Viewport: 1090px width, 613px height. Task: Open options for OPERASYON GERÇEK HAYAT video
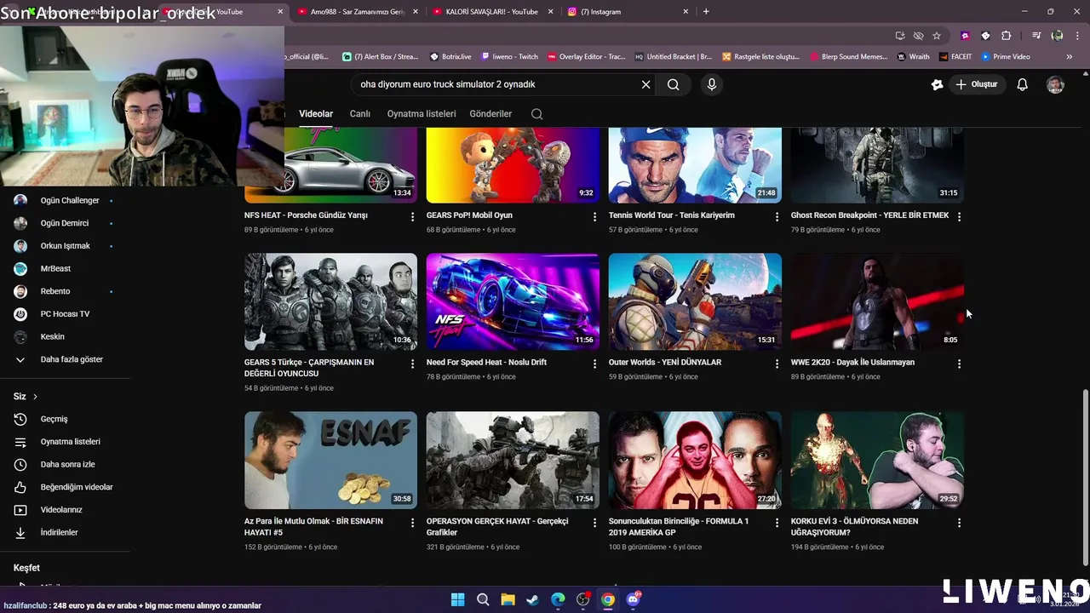(x=594, y=523)
